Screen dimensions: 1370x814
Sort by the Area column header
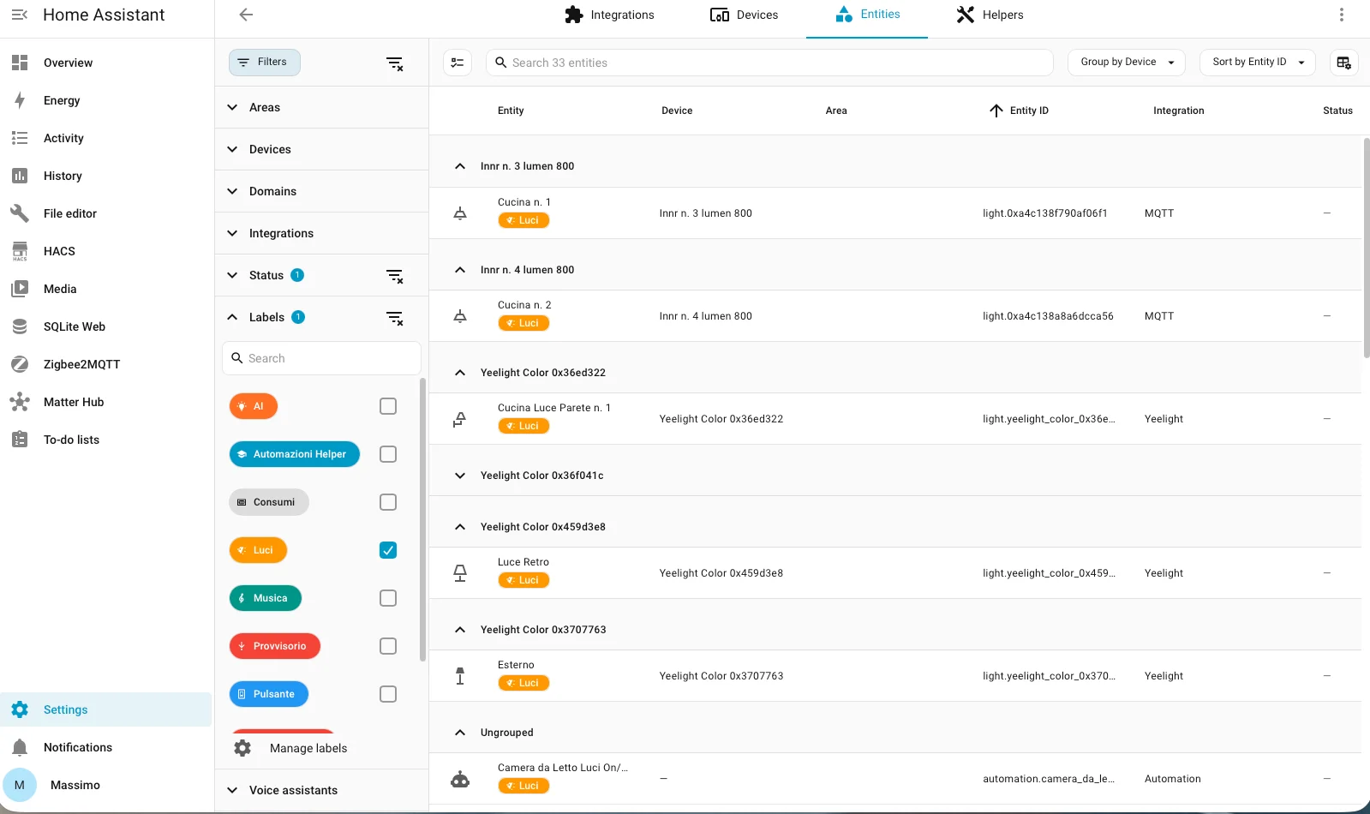[836, 111]
